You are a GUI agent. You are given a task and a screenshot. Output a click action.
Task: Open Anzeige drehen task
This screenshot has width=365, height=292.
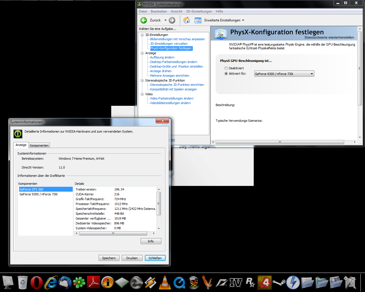(x=161, y=71)
